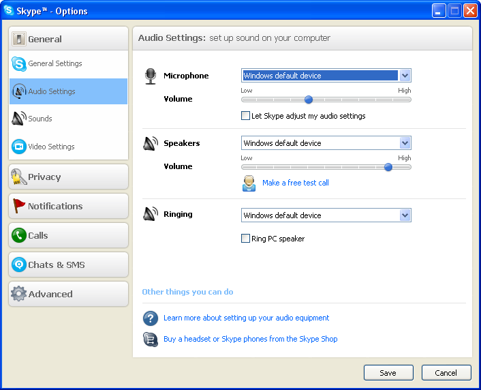Image resolution: width=481 pixels, height=390 pixels.
Task: Tick the Ring PC speaker checkbox
Action: pos(245,239)
